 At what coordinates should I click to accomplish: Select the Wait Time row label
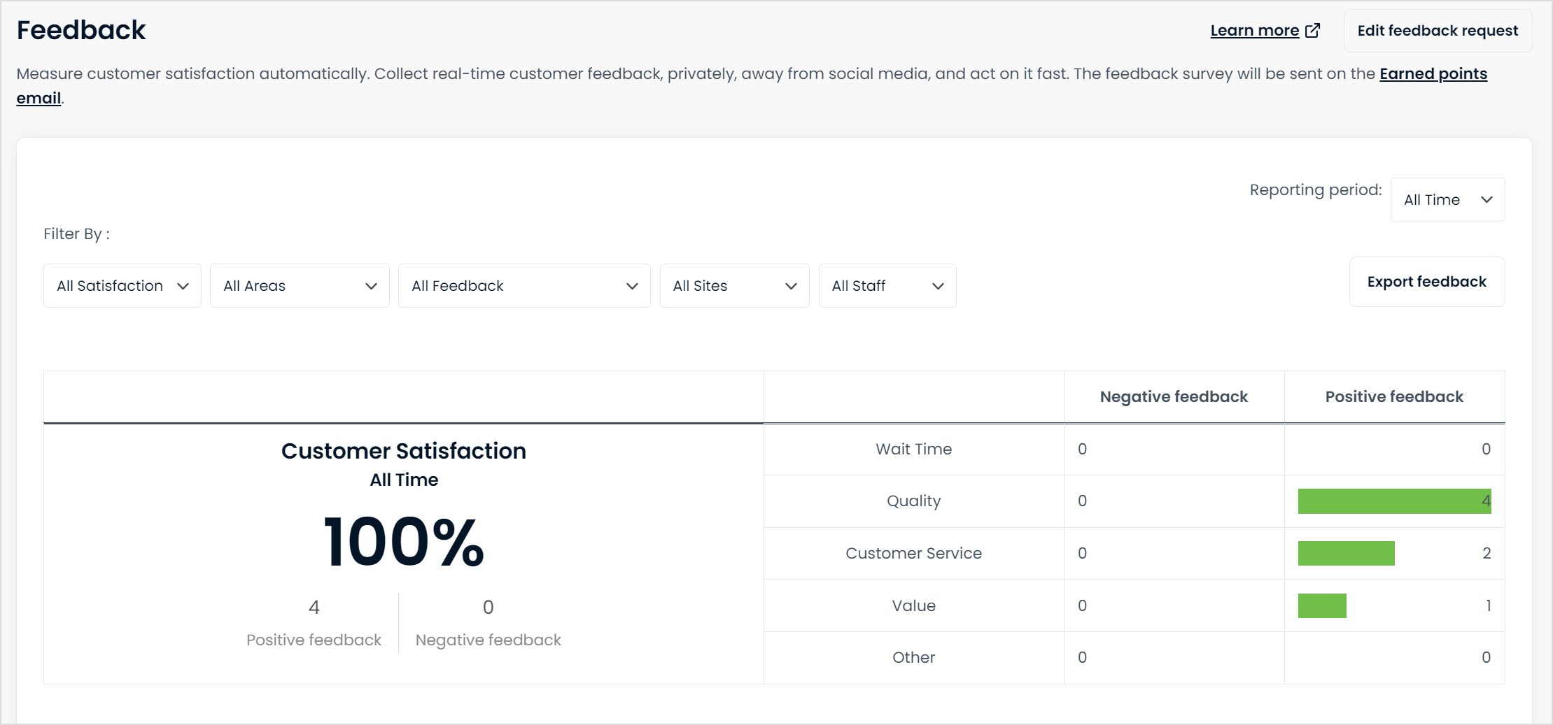pyautogui.click(x=913, y=450)
